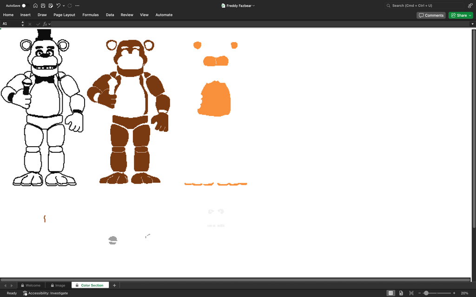Click the next sheet navigation arrow
The image size is (476, 297).
click(x=12, y=285)
